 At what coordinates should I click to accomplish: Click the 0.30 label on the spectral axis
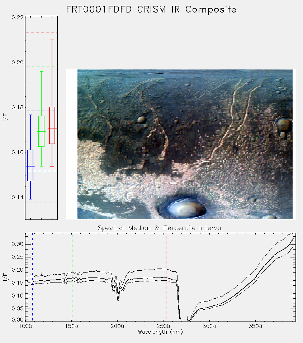(18, 244)
